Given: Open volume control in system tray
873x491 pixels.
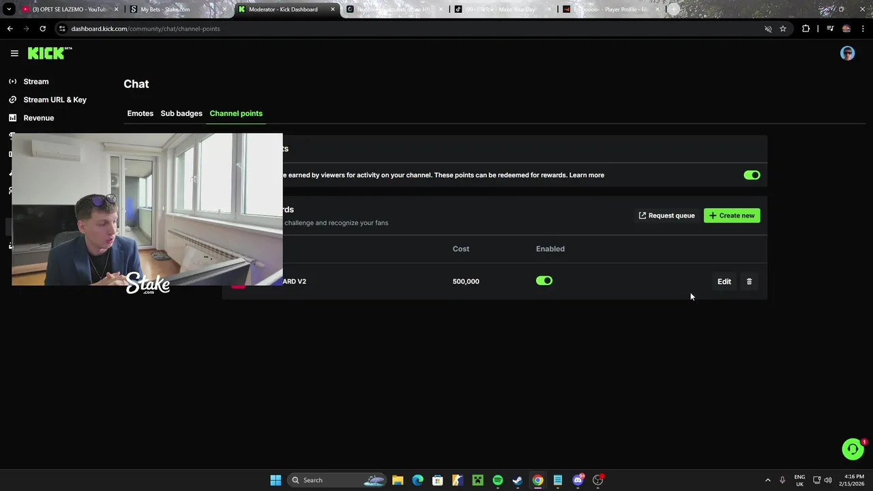Looking at the screenshot, I should (x=828, y=480).
